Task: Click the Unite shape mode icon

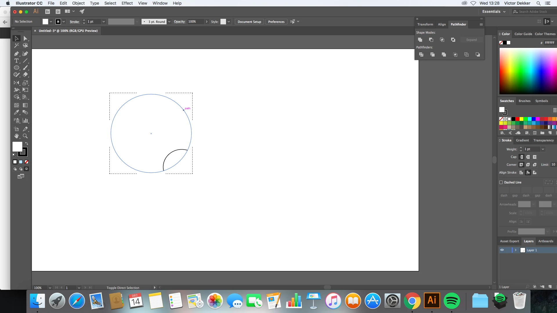Action: (x=420, y=40)
